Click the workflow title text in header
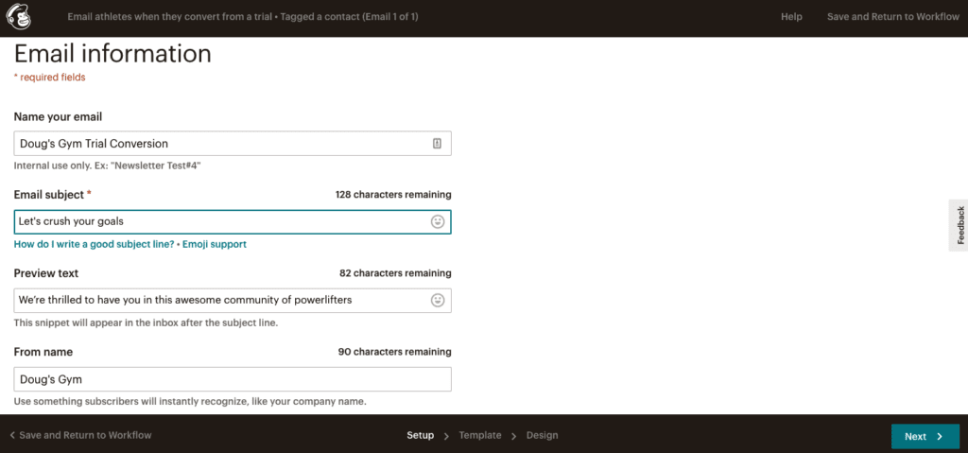The width and height of the screenshot is (968, 453). point(243,17)
